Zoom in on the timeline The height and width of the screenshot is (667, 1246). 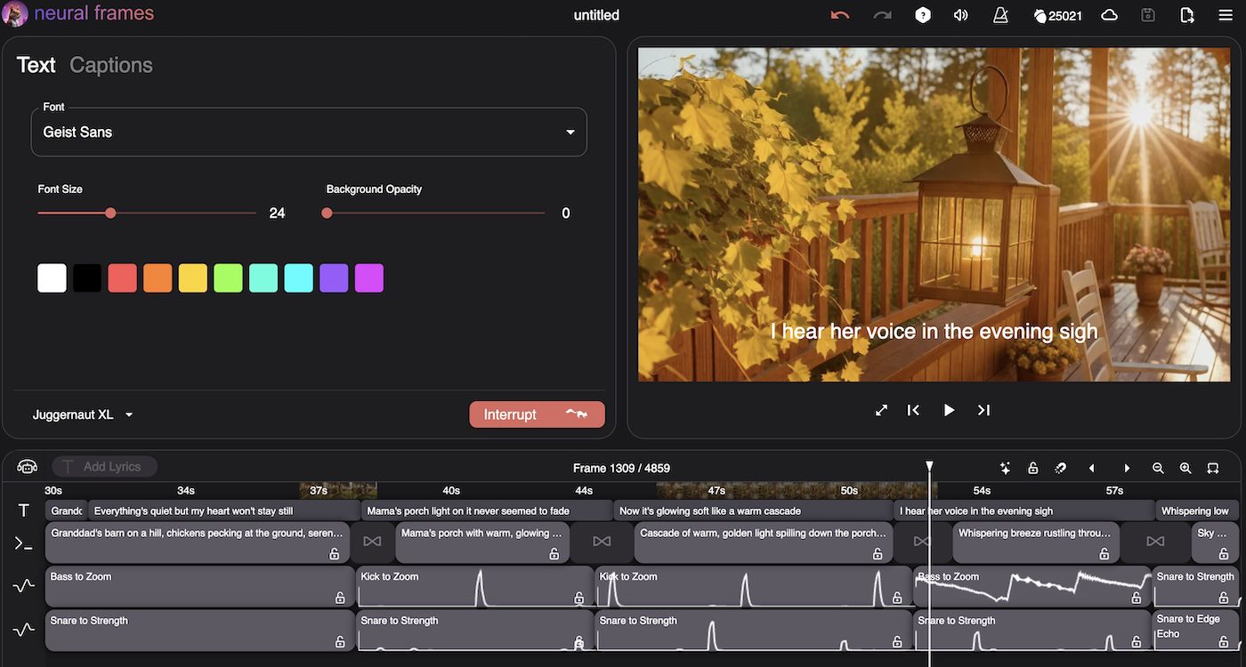(x=1185, y=468)
